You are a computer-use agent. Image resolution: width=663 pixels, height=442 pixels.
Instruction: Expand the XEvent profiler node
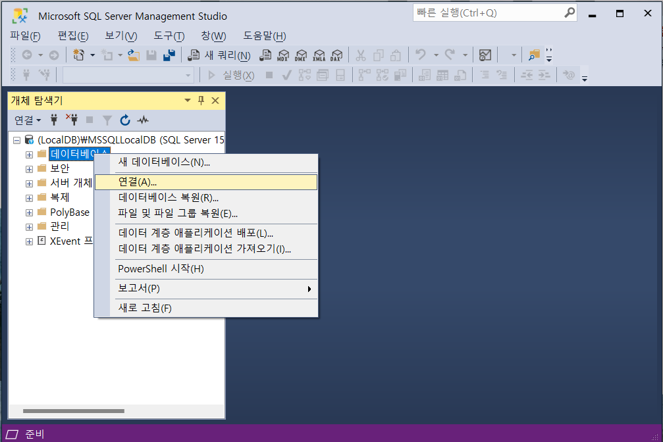(x=29, y=241)
